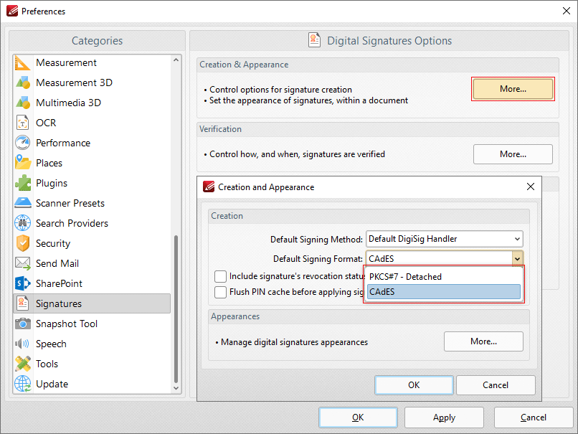Open the Default Signing Method dropdown

[445, 239]
